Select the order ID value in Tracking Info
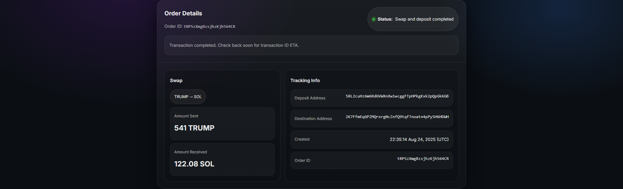 pyautogui.click(x=423, y=159)
